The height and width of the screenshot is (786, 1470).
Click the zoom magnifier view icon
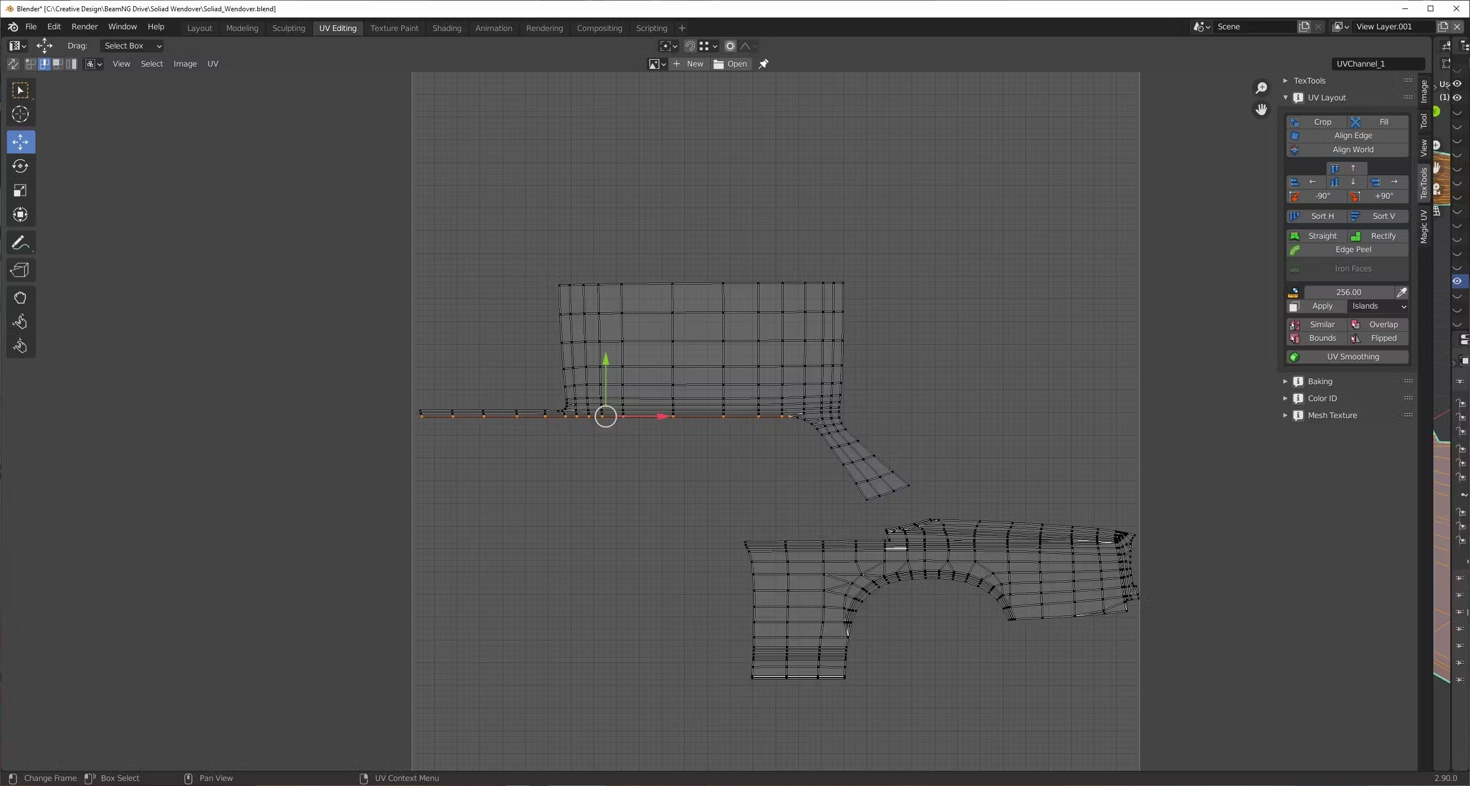[1261, 88]
